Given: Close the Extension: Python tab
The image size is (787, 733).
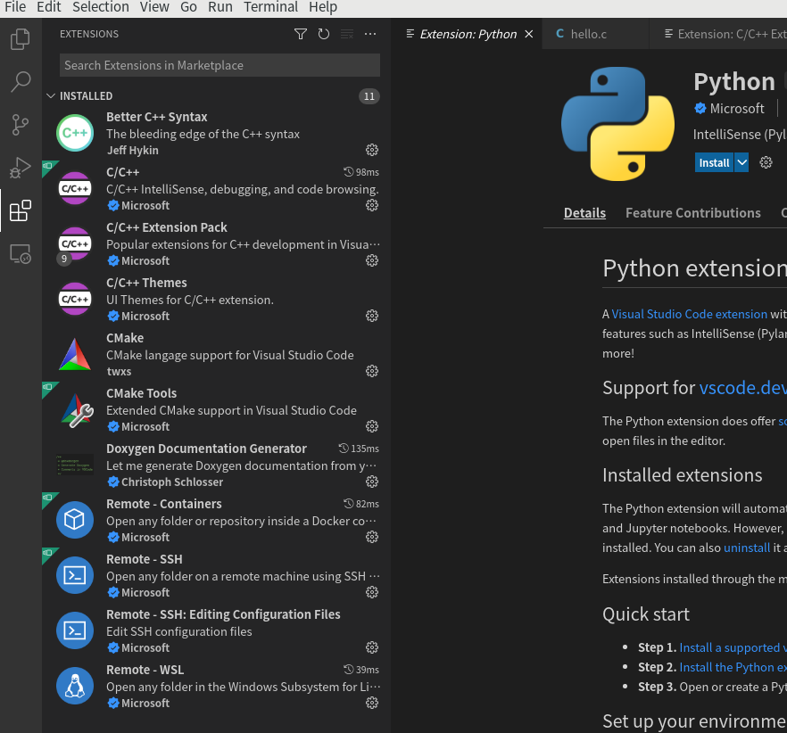Looking at the screenshot, I should tap(528, 34).
